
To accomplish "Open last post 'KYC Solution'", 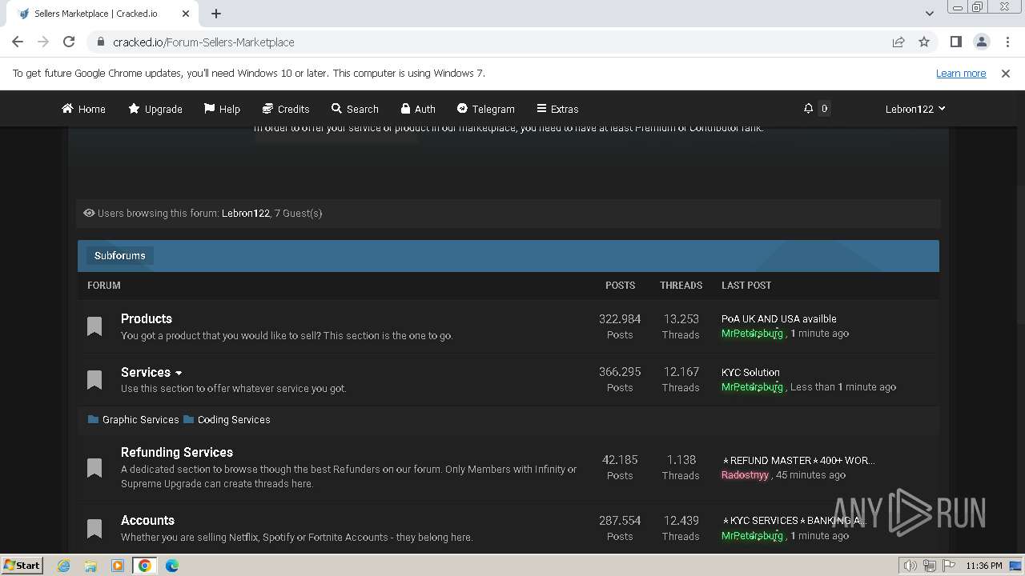I will click(750, 372).
